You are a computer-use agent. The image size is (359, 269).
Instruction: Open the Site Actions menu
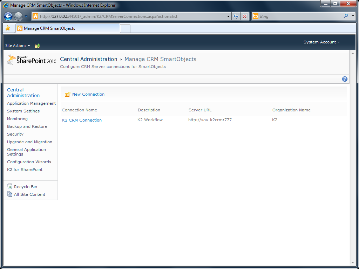pos(18,46)
